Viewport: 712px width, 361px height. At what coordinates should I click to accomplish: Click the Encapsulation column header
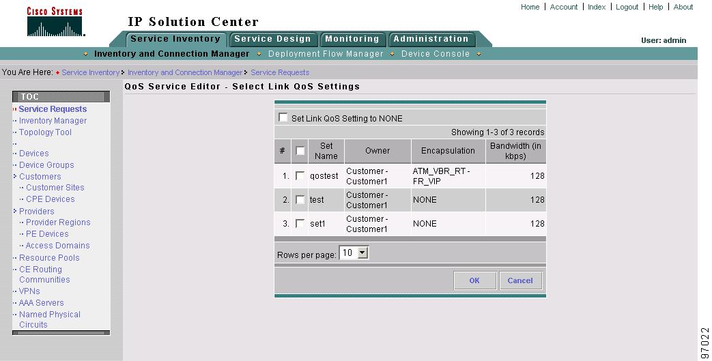(448, 151)
